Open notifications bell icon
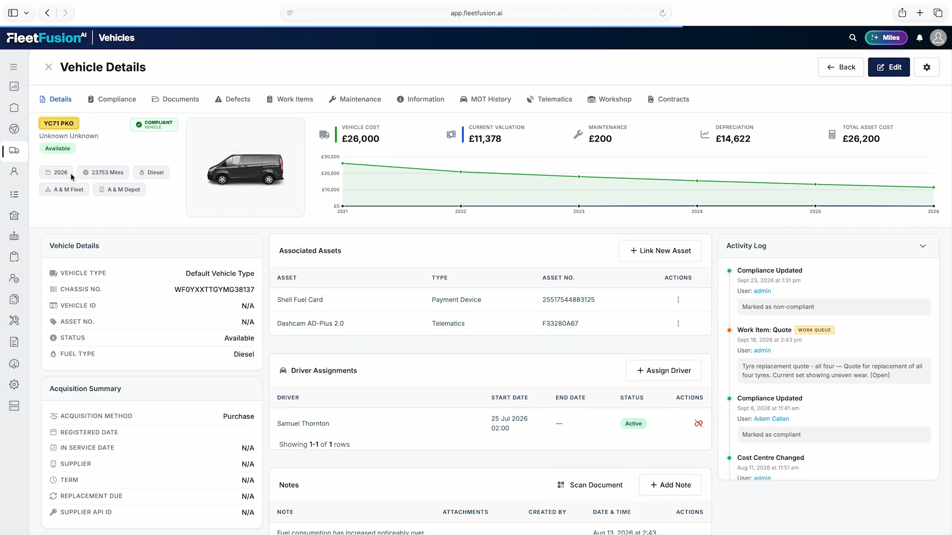Image resolution: width=952 pixels, height=535 pixels. pos(920,38)
